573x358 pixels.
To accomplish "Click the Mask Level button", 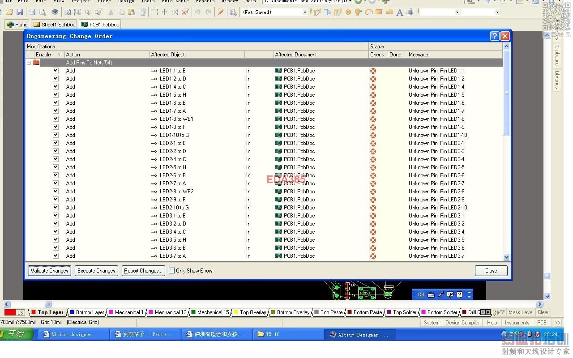I will [x=521, y=312].
